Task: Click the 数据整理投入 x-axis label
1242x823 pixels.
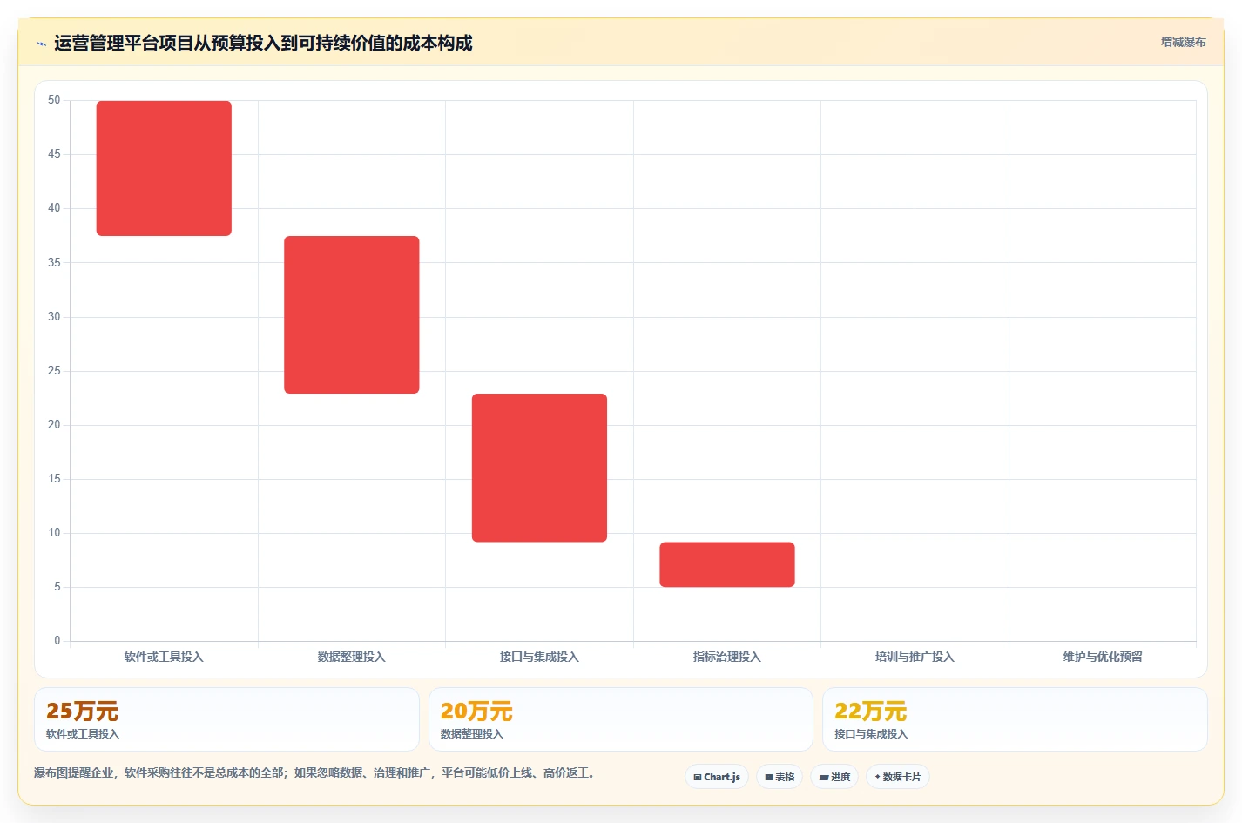Action: coord(352,657)
